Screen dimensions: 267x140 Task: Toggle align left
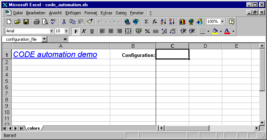click(102, 31)
